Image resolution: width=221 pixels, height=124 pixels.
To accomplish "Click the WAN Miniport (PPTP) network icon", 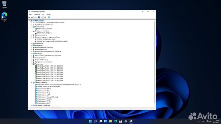I will point(36,101).
